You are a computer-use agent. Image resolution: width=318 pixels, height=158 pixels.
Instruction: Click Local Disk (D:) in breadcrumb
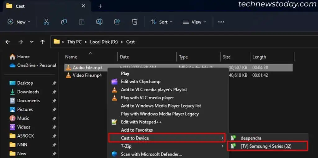pos(104,42)
